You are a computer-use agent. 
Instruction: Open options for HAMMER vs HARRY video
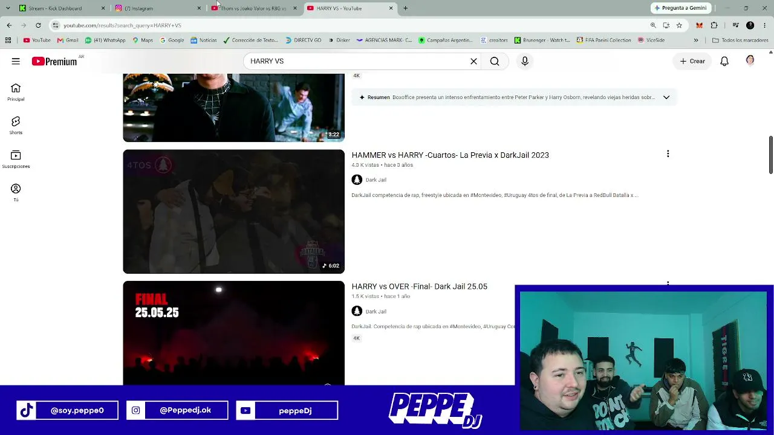click(x=668, y=154)
